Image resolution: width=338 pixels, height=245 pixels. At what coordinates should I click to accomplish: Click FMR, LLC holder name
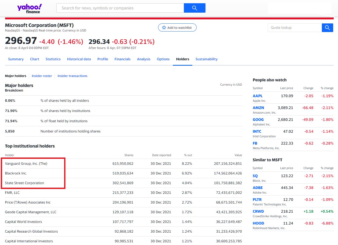point(12,193)
